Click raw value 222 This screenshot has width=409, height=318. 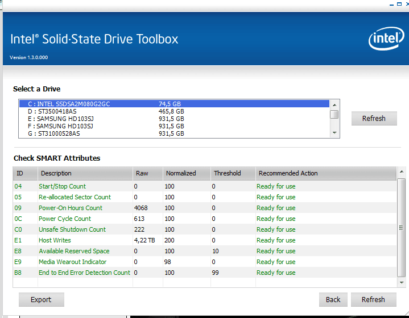(139, 229)
